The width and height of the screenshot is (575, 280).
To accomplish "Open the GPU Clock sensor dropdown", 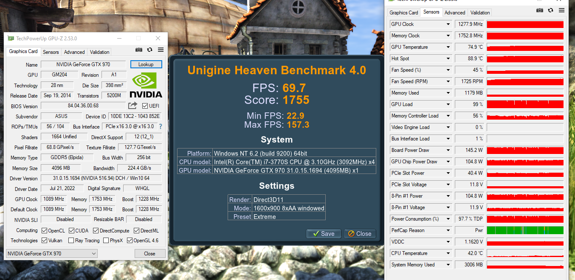I will pos(448,24).
